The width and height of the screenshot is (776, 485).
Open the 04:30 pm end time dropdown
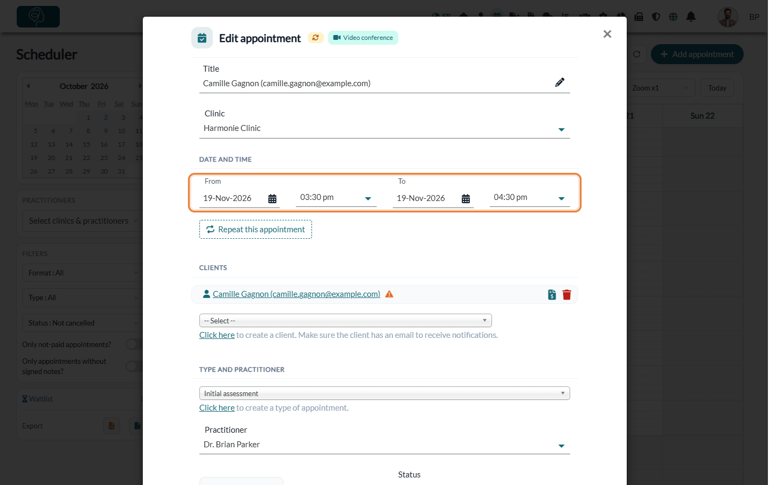pyautogui.click(x=530, y=198)
